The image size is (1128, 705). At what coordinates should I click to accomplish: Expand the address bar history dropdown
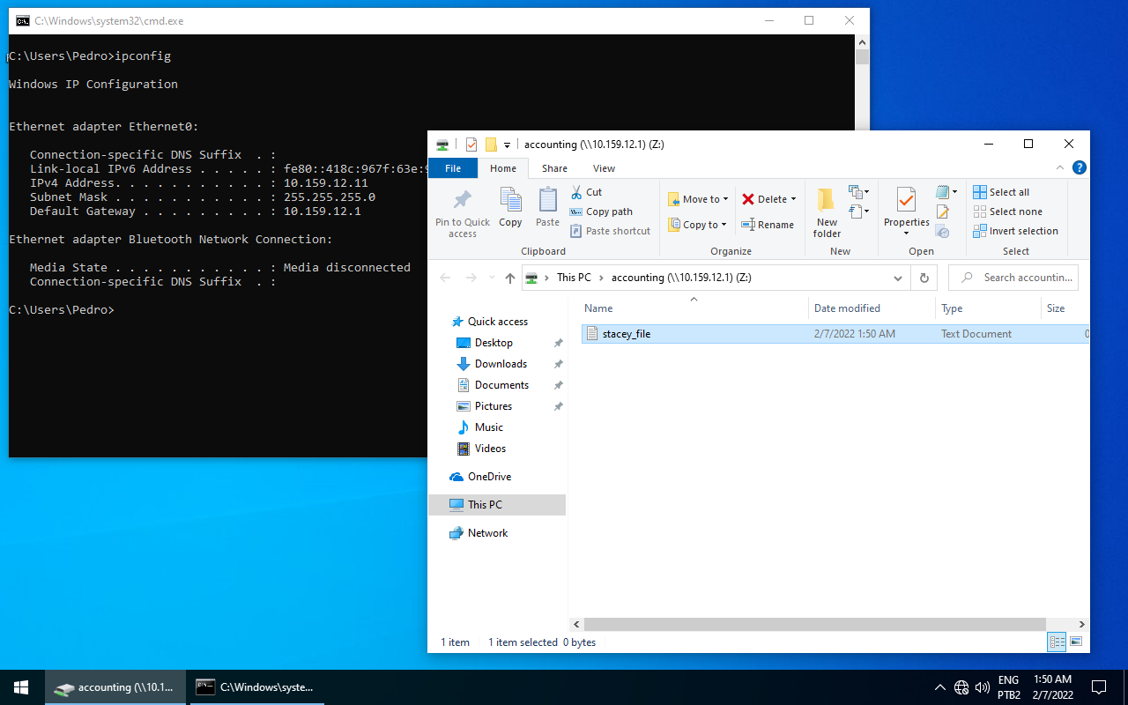pos(898,278)
